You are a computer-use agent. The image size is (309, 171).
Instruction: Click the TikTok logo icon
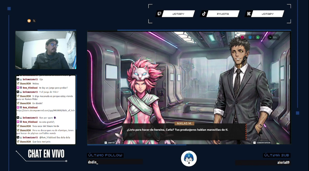(204, 14)
